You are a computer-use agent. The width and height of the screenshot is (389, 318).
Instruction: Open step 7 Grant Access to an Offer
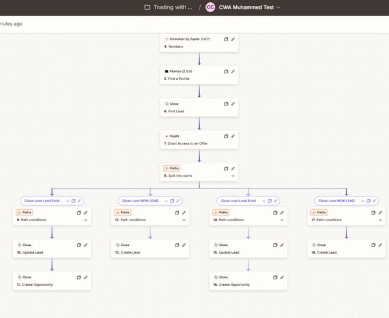[199, 140]
